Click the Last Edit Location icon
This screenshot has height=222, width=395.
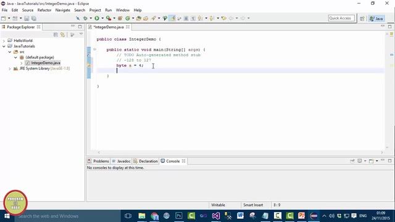click(223, 18)
